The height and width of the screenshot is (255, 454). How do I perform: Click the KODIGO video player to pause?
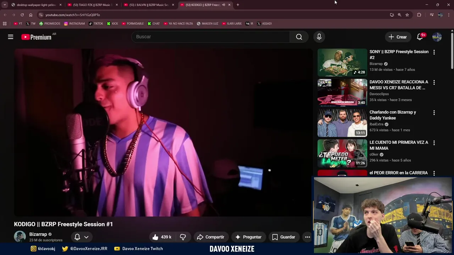coord(163,132)
